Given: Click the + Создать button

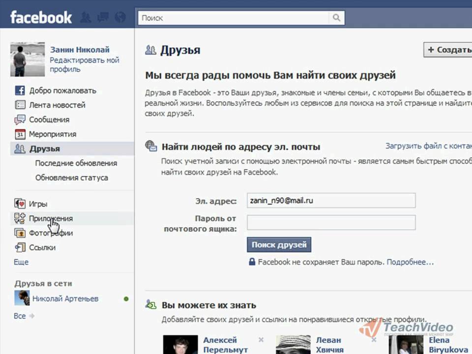Looking at the screenshot, I should (447, 50).
